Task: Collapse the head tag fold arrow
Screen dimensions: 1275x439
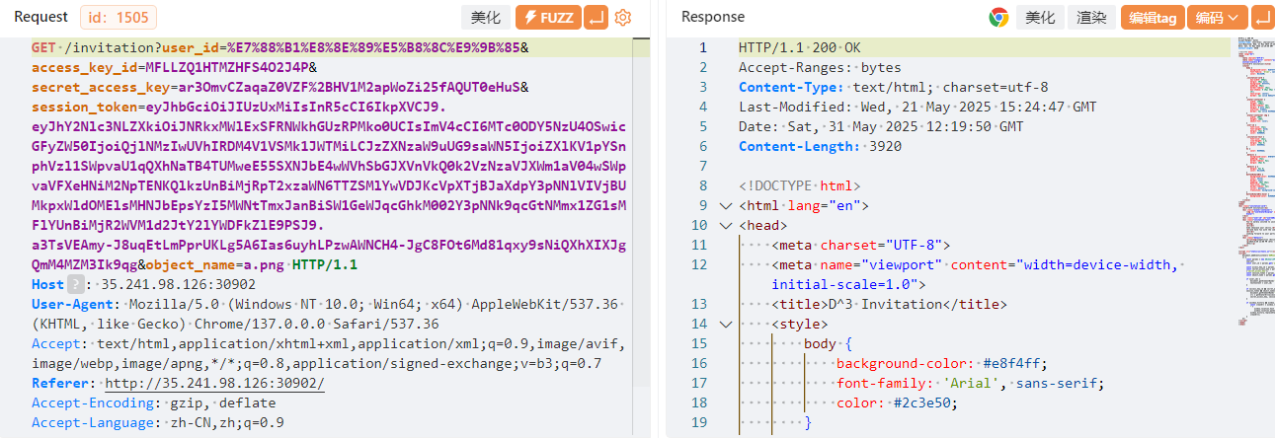Action: tap(727, 226)
